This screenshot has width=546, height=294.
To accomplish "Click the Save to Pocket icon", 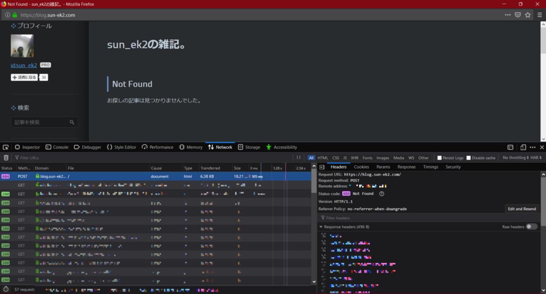I will (518, 15).
